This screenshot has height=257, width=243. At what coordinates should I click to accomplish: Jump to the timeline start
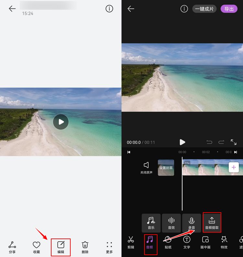[129, 152]
